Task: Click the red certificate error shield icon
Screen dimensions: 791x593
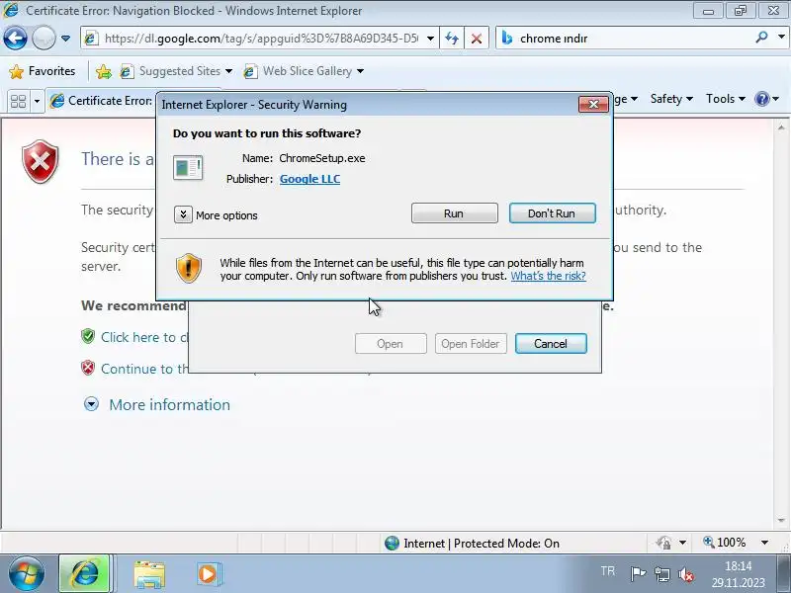Action: pyautogui.click(x=41, y=161)
